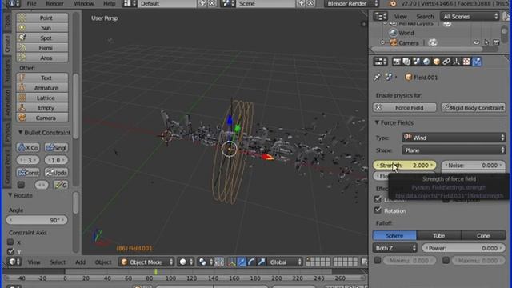Open the Physics properties tab icon
The width and height of the screenshot is (512, 288).
tap(477, 62)
